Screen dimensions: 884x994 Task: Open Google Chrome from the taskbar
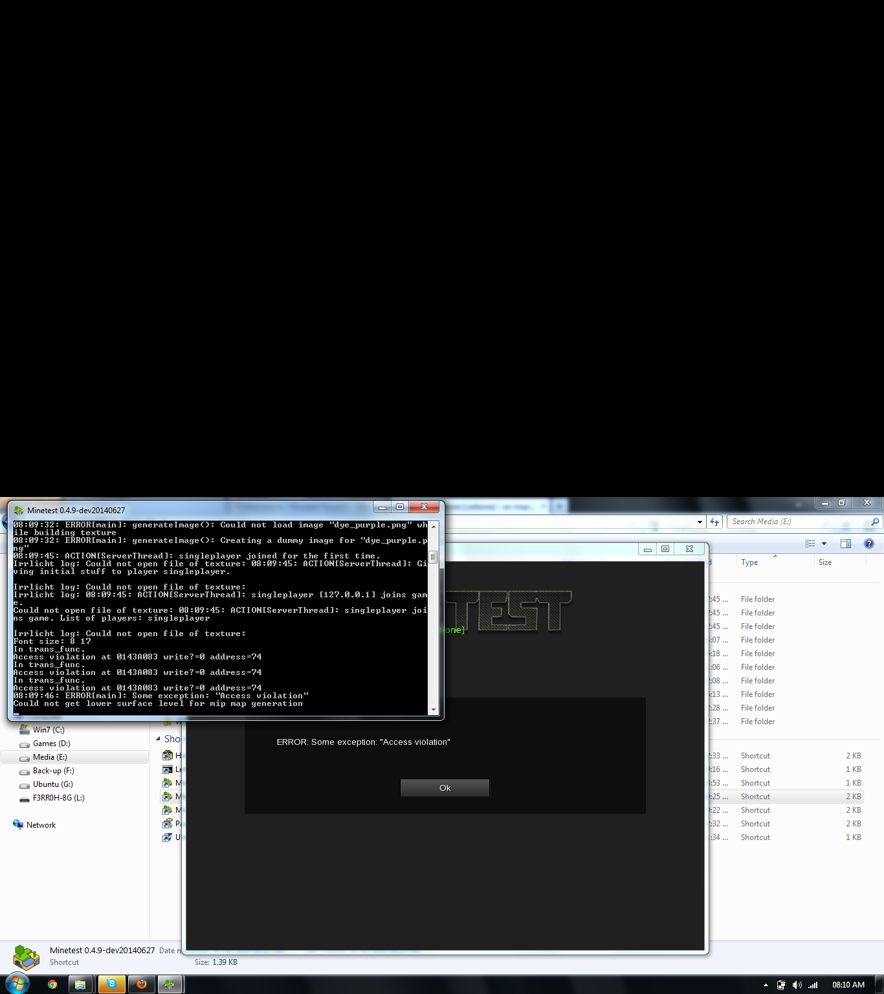point(52,984)
